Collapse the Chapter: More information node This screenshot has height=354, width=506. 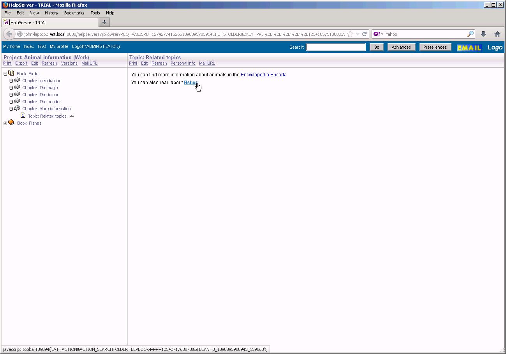(x=11, y=109)
